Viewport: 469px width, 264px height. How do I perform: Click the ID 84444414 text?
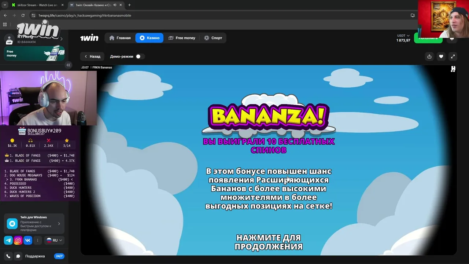(x=26, y=42)
